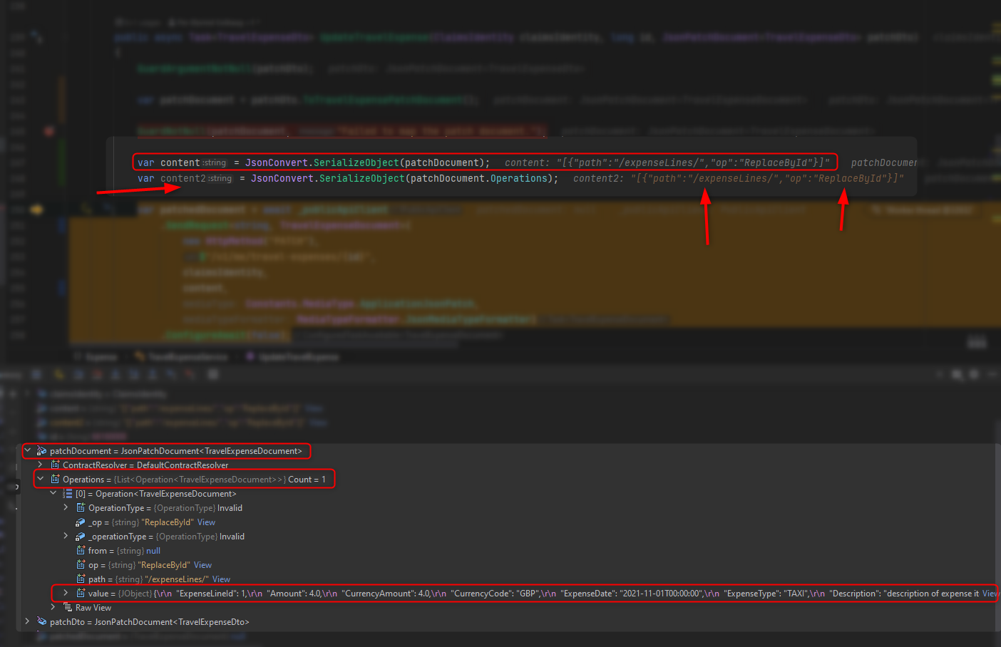The height and width of the screenshot is (647, 1001).
Task: Click :string type hint after content2
Action: pos(220,178)
